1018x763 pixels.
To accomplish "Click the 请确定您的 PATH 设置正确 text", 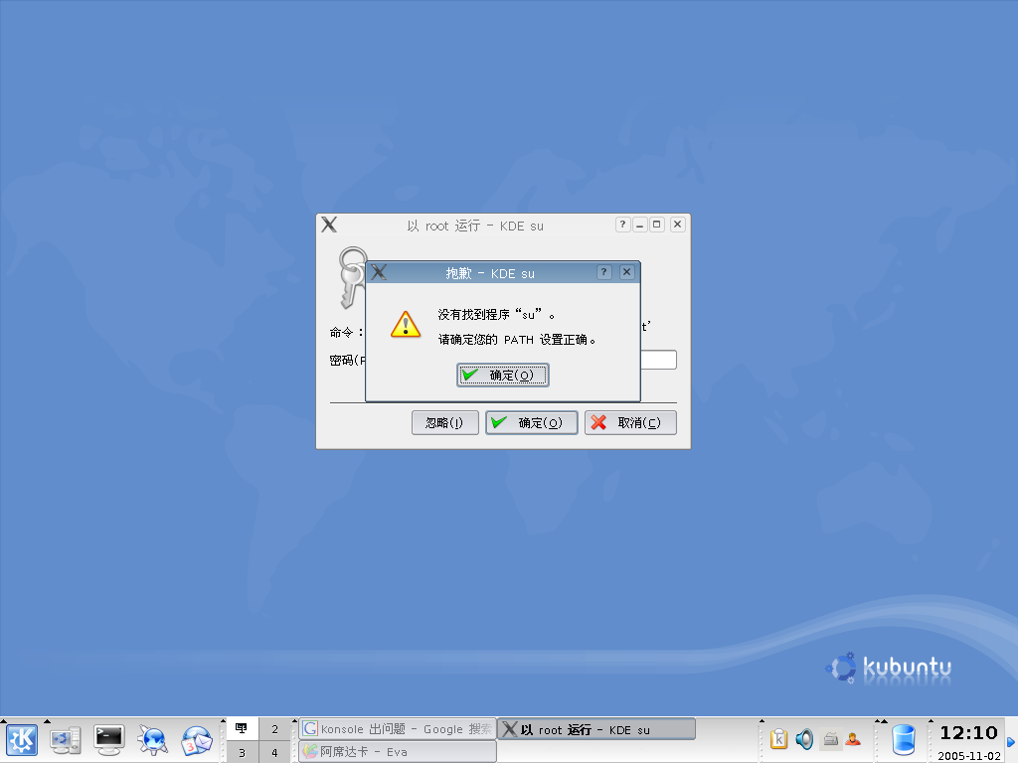I will [517, 340].
